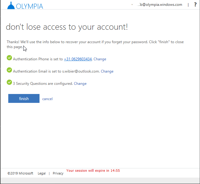The image size is (200, 184).
Task: Click the session expiry countdown message
Action: [x=93, y=171]
